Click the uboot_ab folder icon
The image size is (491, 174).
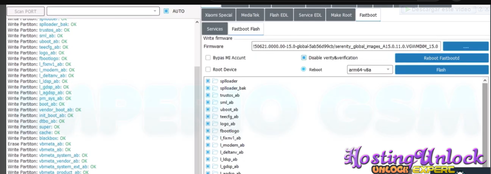coord(215,110)
